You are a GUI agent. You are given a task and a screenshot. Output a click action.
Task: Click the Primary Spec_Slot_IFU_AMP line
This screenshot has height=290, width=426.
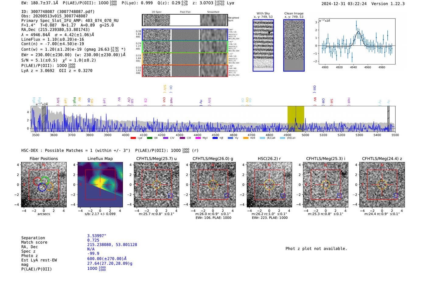click(x=70, y=21)
